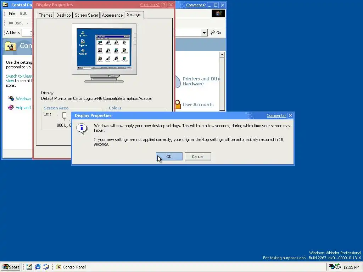Click the Back button in Control Panel
Screen dimensions: 363x272
click(16, 23)
